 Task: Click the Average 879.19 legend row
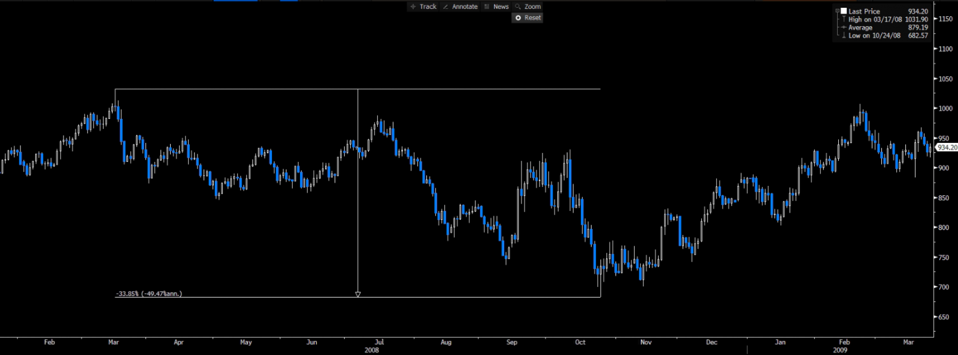pos(885,27)
